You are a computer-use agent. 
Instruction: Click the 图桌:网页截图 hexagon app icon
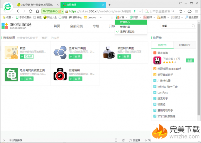pos(60,52)
